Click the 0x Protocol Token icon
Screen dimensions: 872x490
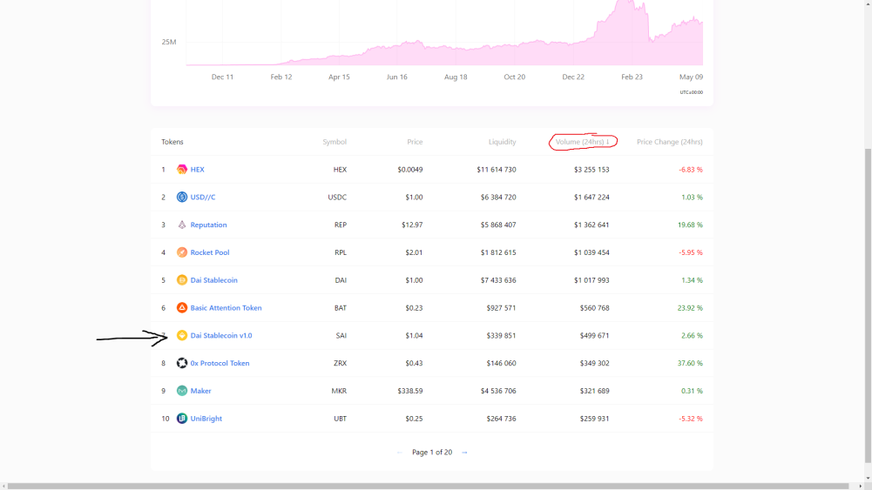182,363
